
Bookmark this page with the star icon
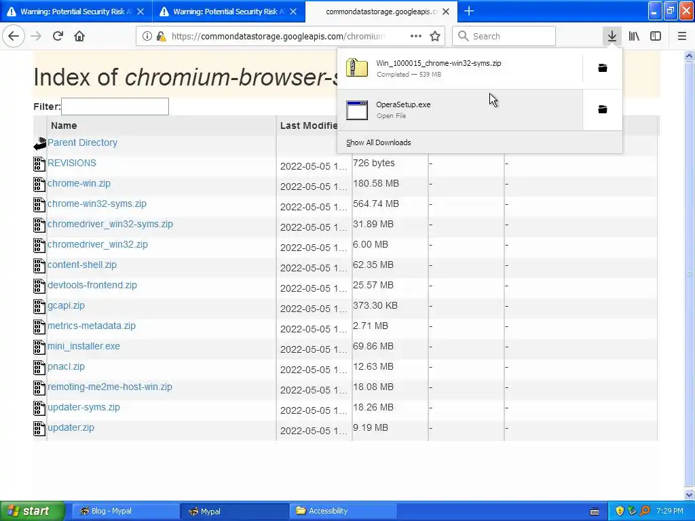coord(435,37)
